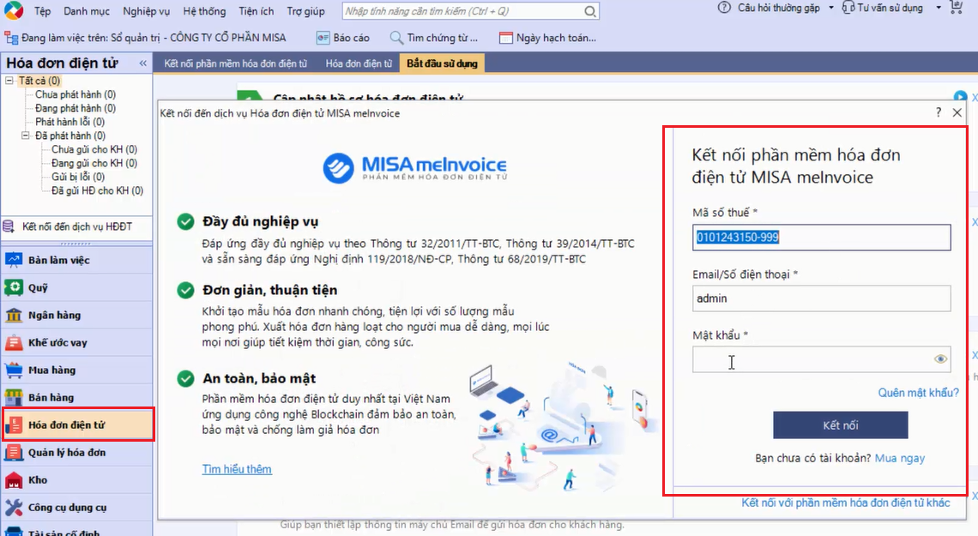
Task: Switch to the Hóa đơn điện tử tab
Action: [359, 63]
